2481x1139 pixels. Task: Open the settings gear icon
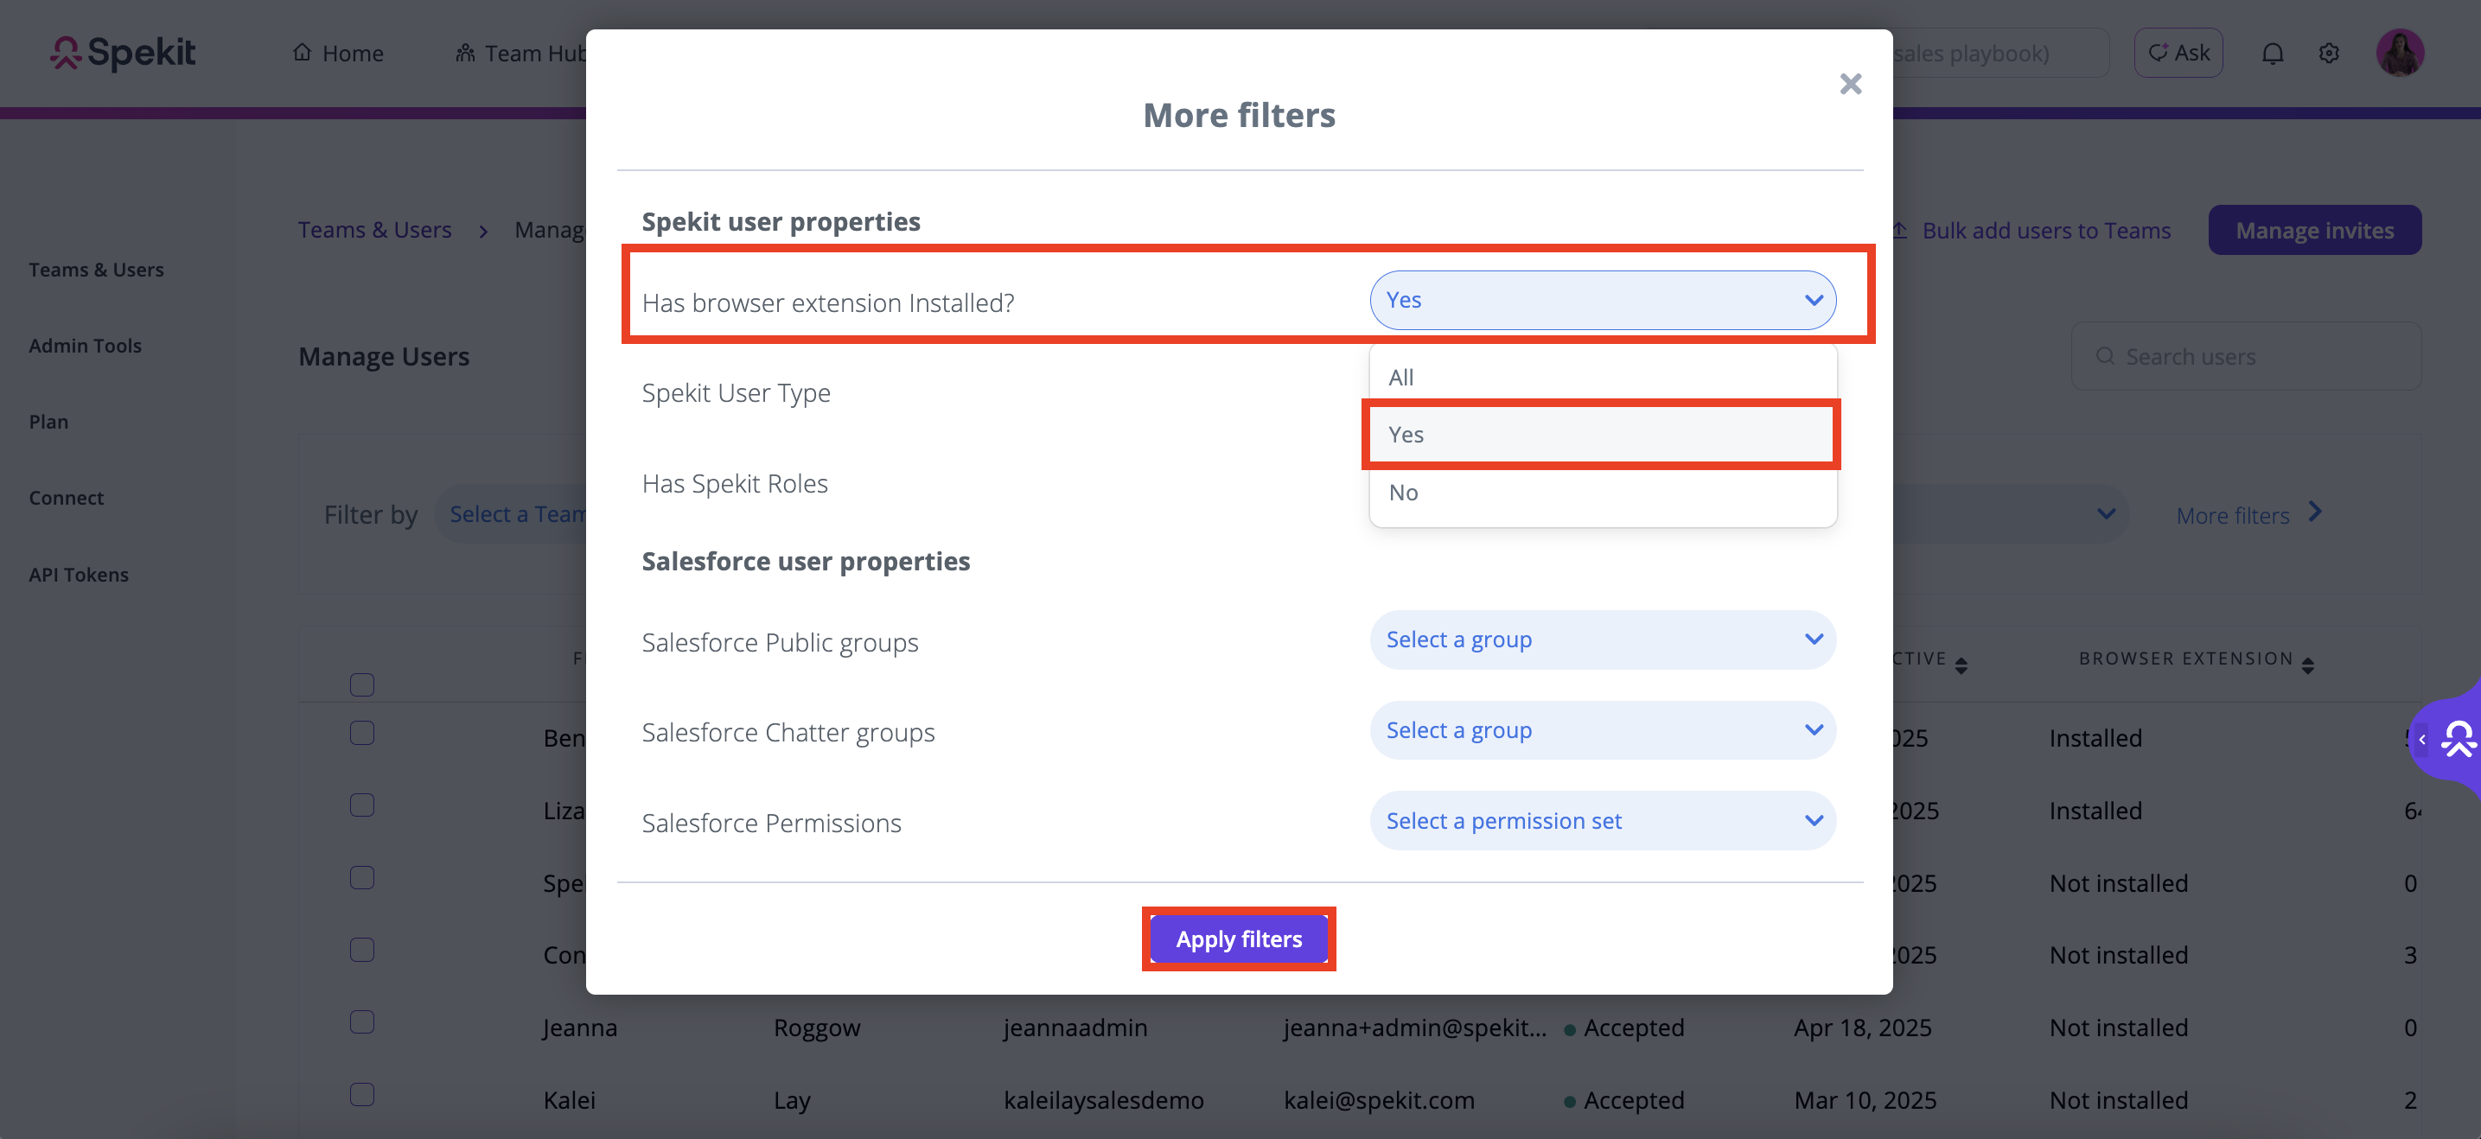coord(2329,53)
